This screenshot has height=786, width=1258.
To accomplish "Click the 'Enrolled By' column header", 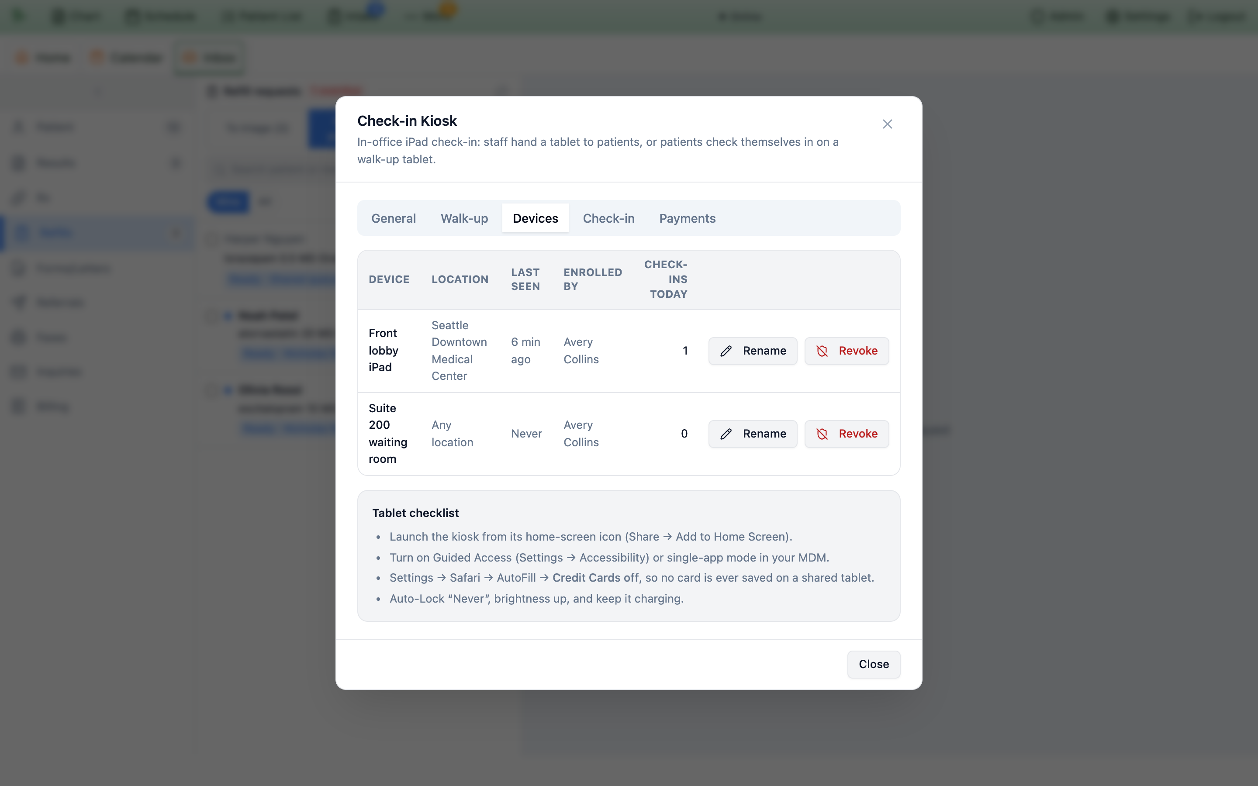I will [x=593, y=279].
